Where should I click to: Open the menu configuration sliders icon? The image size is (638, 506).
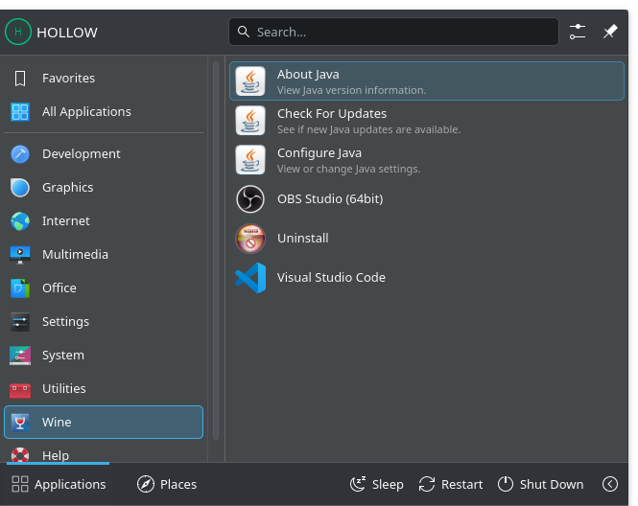point(578,32)
